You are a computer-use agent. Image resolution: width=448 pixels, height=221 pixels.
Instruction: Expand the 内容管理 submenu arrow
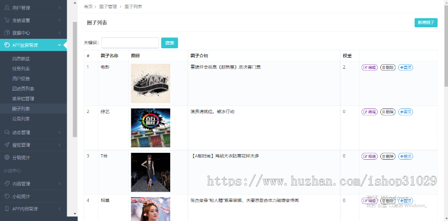60,184
